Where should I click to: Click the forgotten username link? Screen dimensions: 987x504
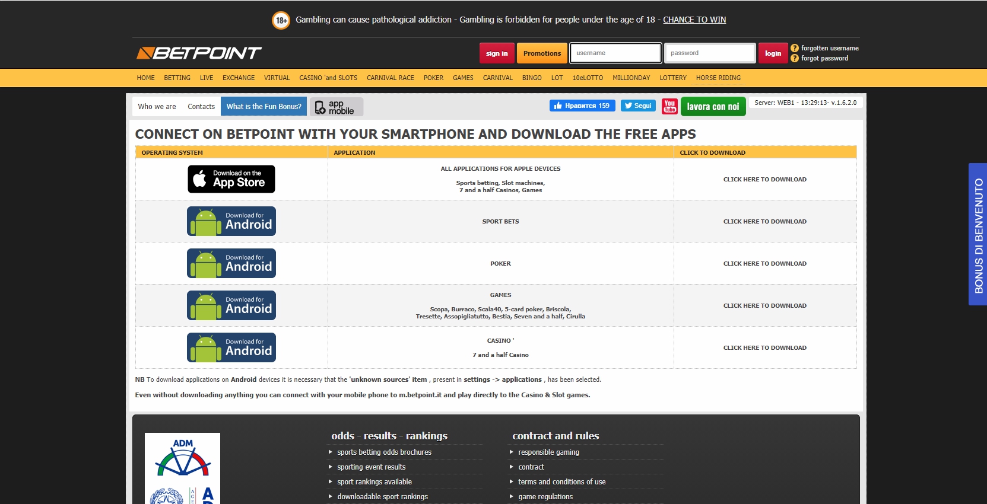pyautogui.click(x=830, y=48)
